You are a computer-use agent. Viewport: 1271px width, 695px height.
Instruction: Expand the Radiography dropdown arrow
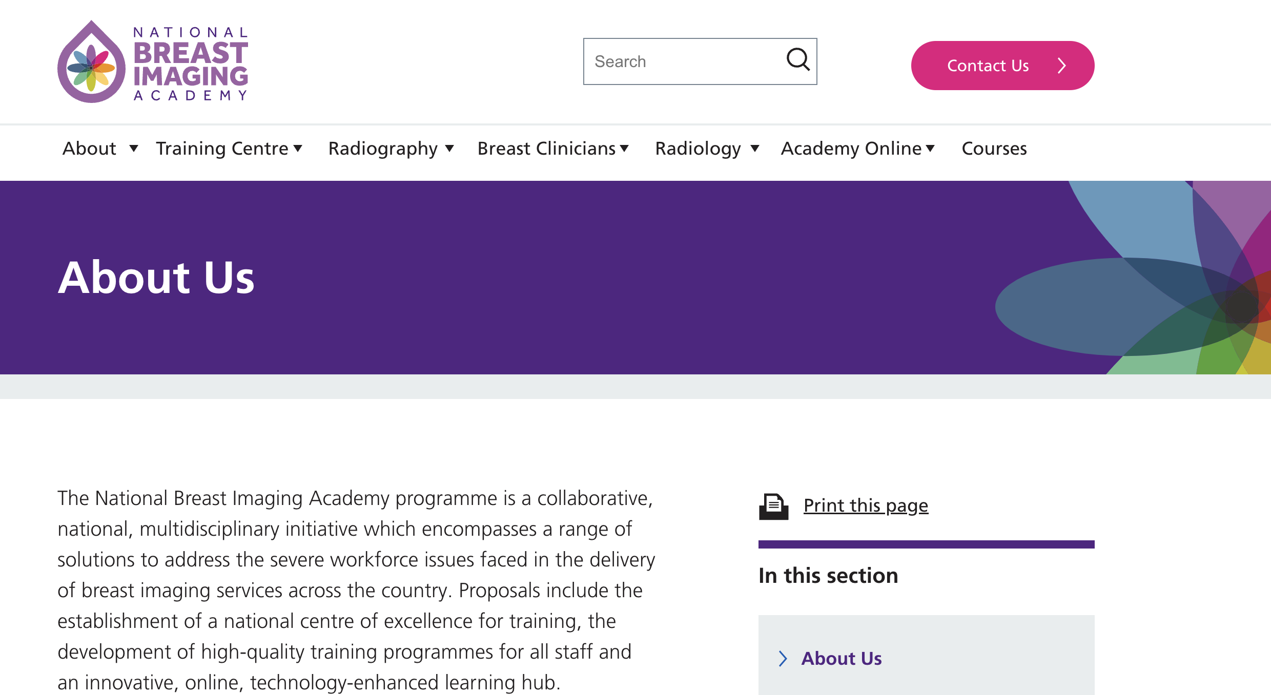(x=449, y=149)
